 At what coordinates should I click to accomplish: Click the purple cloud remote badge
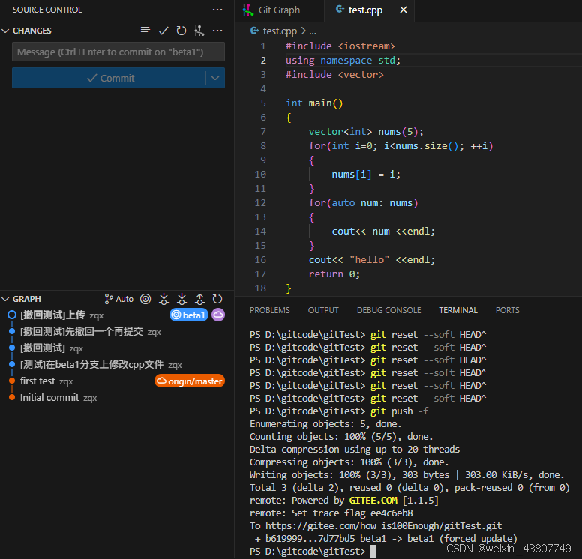pos(218,315)
